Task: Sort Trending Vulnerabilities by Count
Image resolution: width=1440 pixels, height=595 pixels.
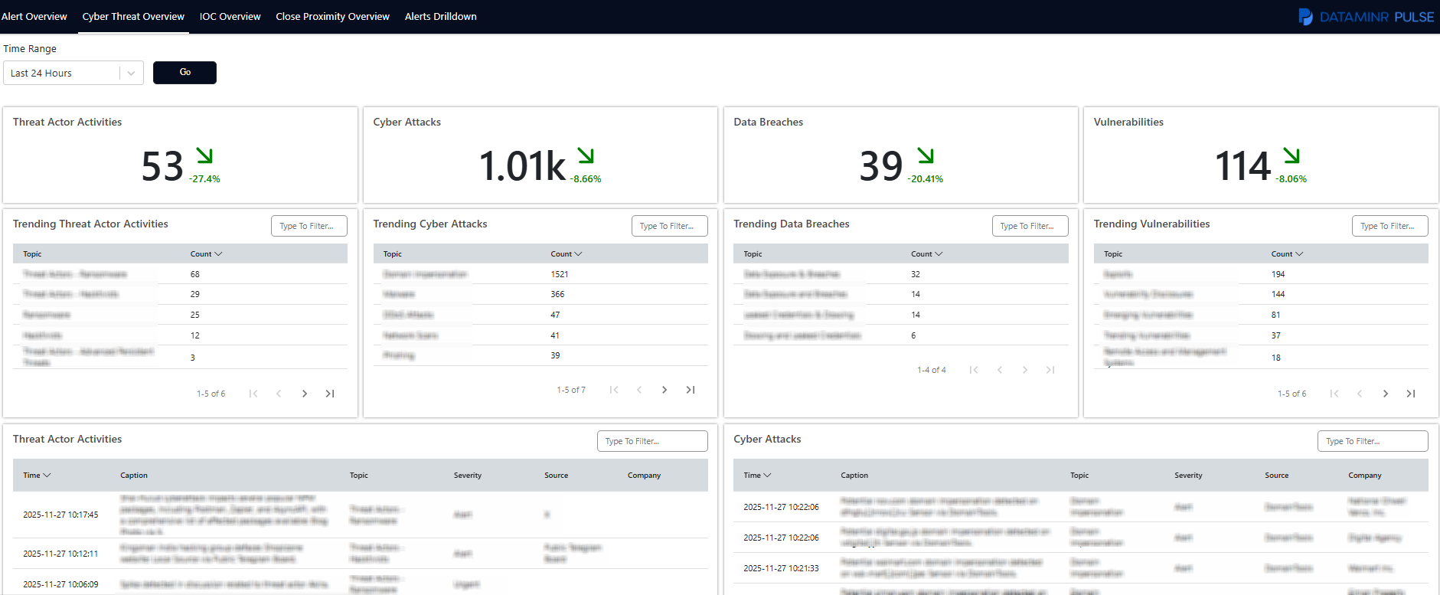Action: point(1287,253)
